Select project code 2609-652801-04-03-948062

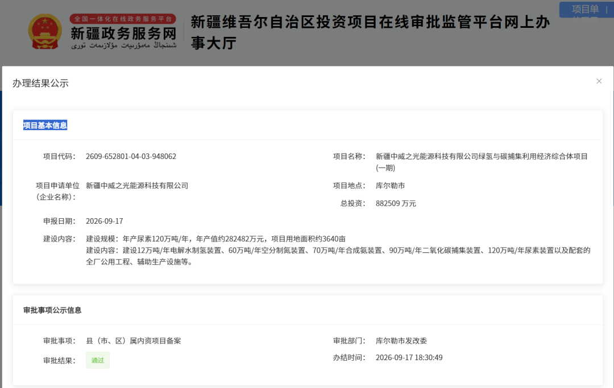131,156
